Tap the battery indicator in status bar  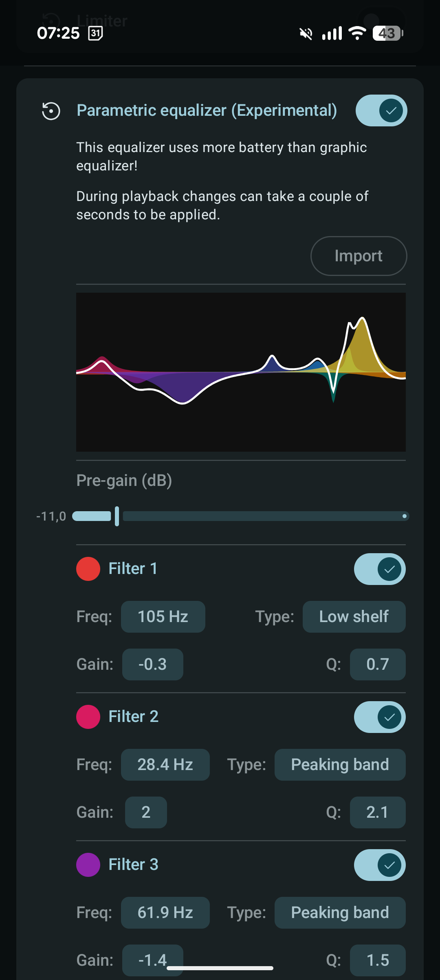387,33
